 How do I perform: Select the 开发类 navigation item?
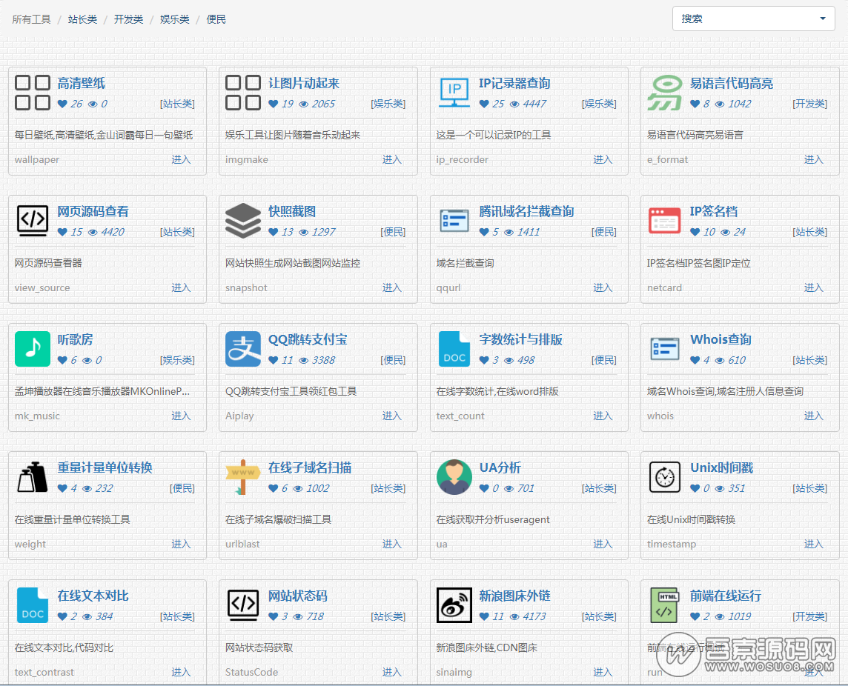(128, 19)
